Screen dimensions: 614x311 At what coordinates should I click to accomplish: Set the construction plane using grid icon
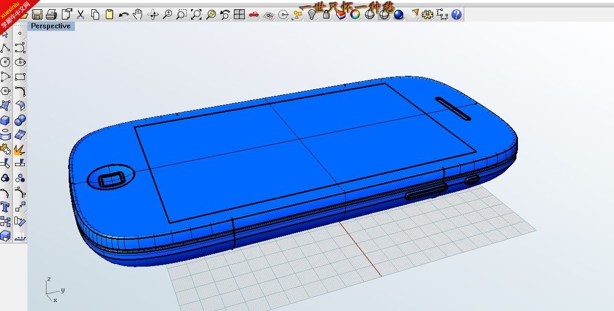pyautogui.click(x=269, y=15)
